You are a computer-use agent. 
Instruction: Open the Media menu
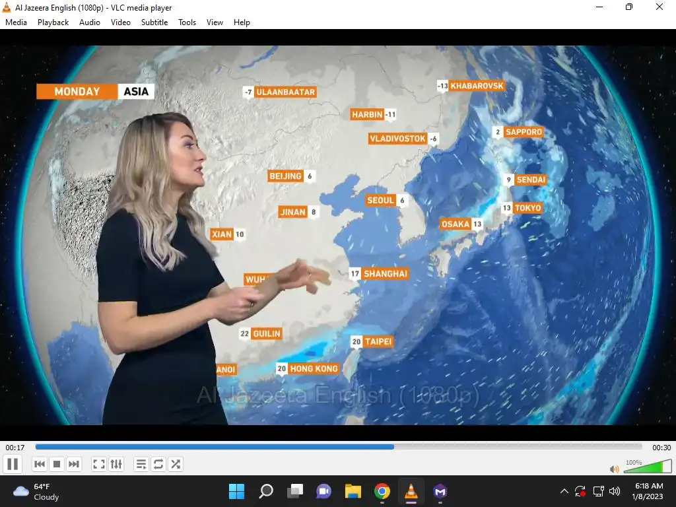(x=16, y=22)
